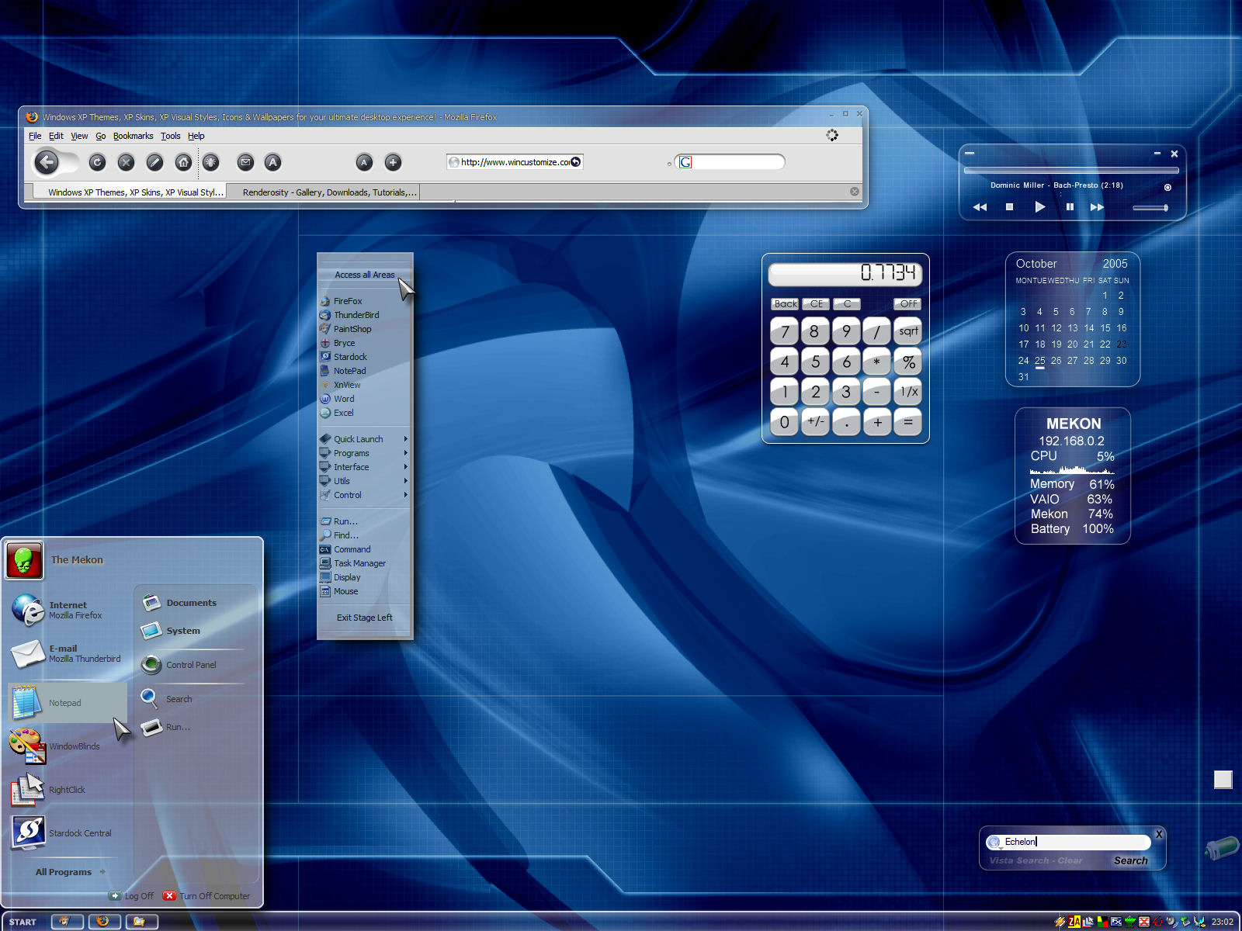Open the Bookmarks menu in Firefox
Viewport: 1242px width, 931px height.
[x=133, y=136]
